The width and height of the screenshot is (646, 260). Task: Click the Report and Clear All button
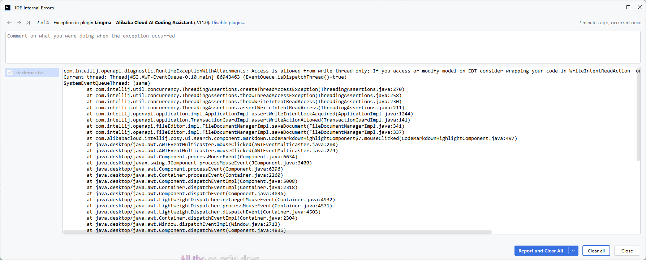coord(541,251)
